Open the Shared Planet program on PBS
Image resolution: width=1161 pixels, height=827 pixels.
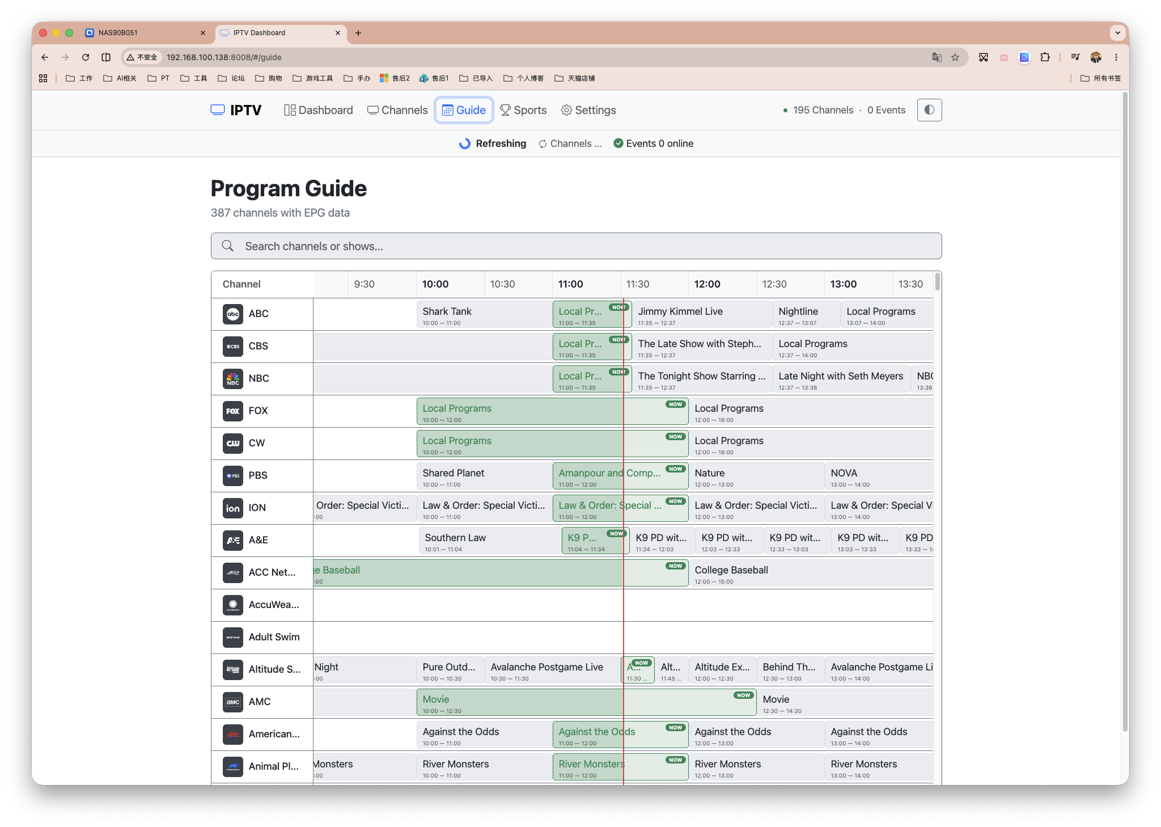tap(485, 476)
